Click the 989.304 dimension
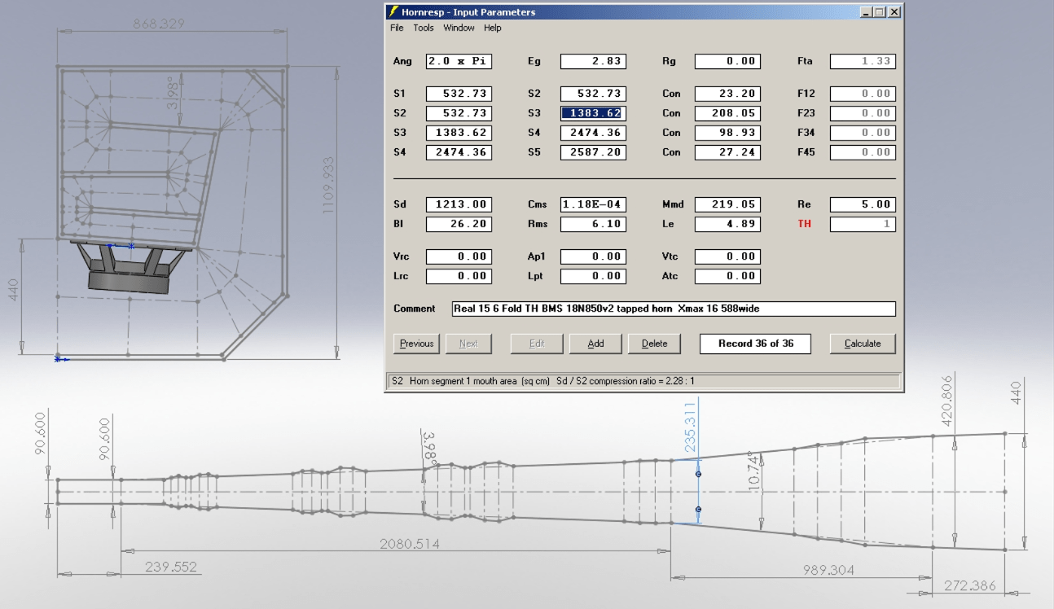This screenshot has height=609, width=1054. pos(828,570)
